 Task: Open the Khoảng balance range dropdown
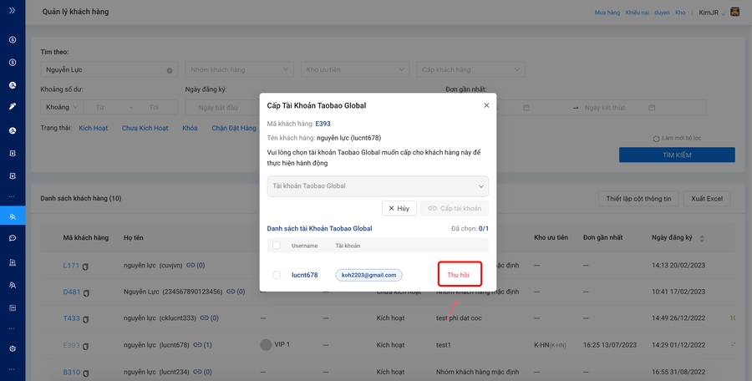click(x=63, y=107)
